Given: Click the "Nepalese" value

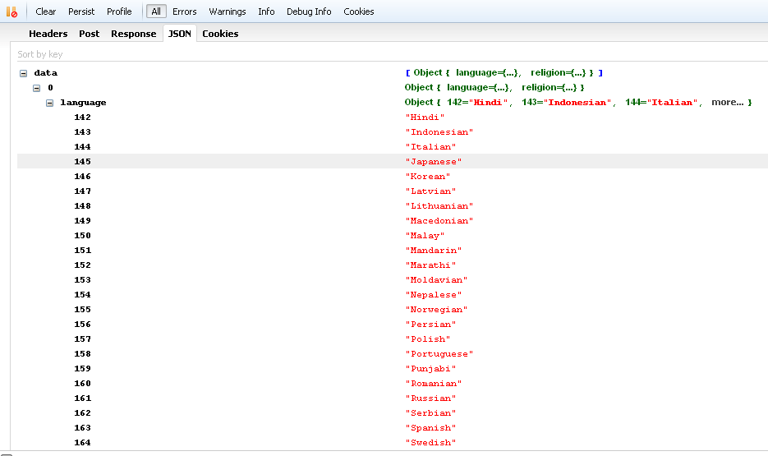Looking at the screenshot, I should coord(434,294).
